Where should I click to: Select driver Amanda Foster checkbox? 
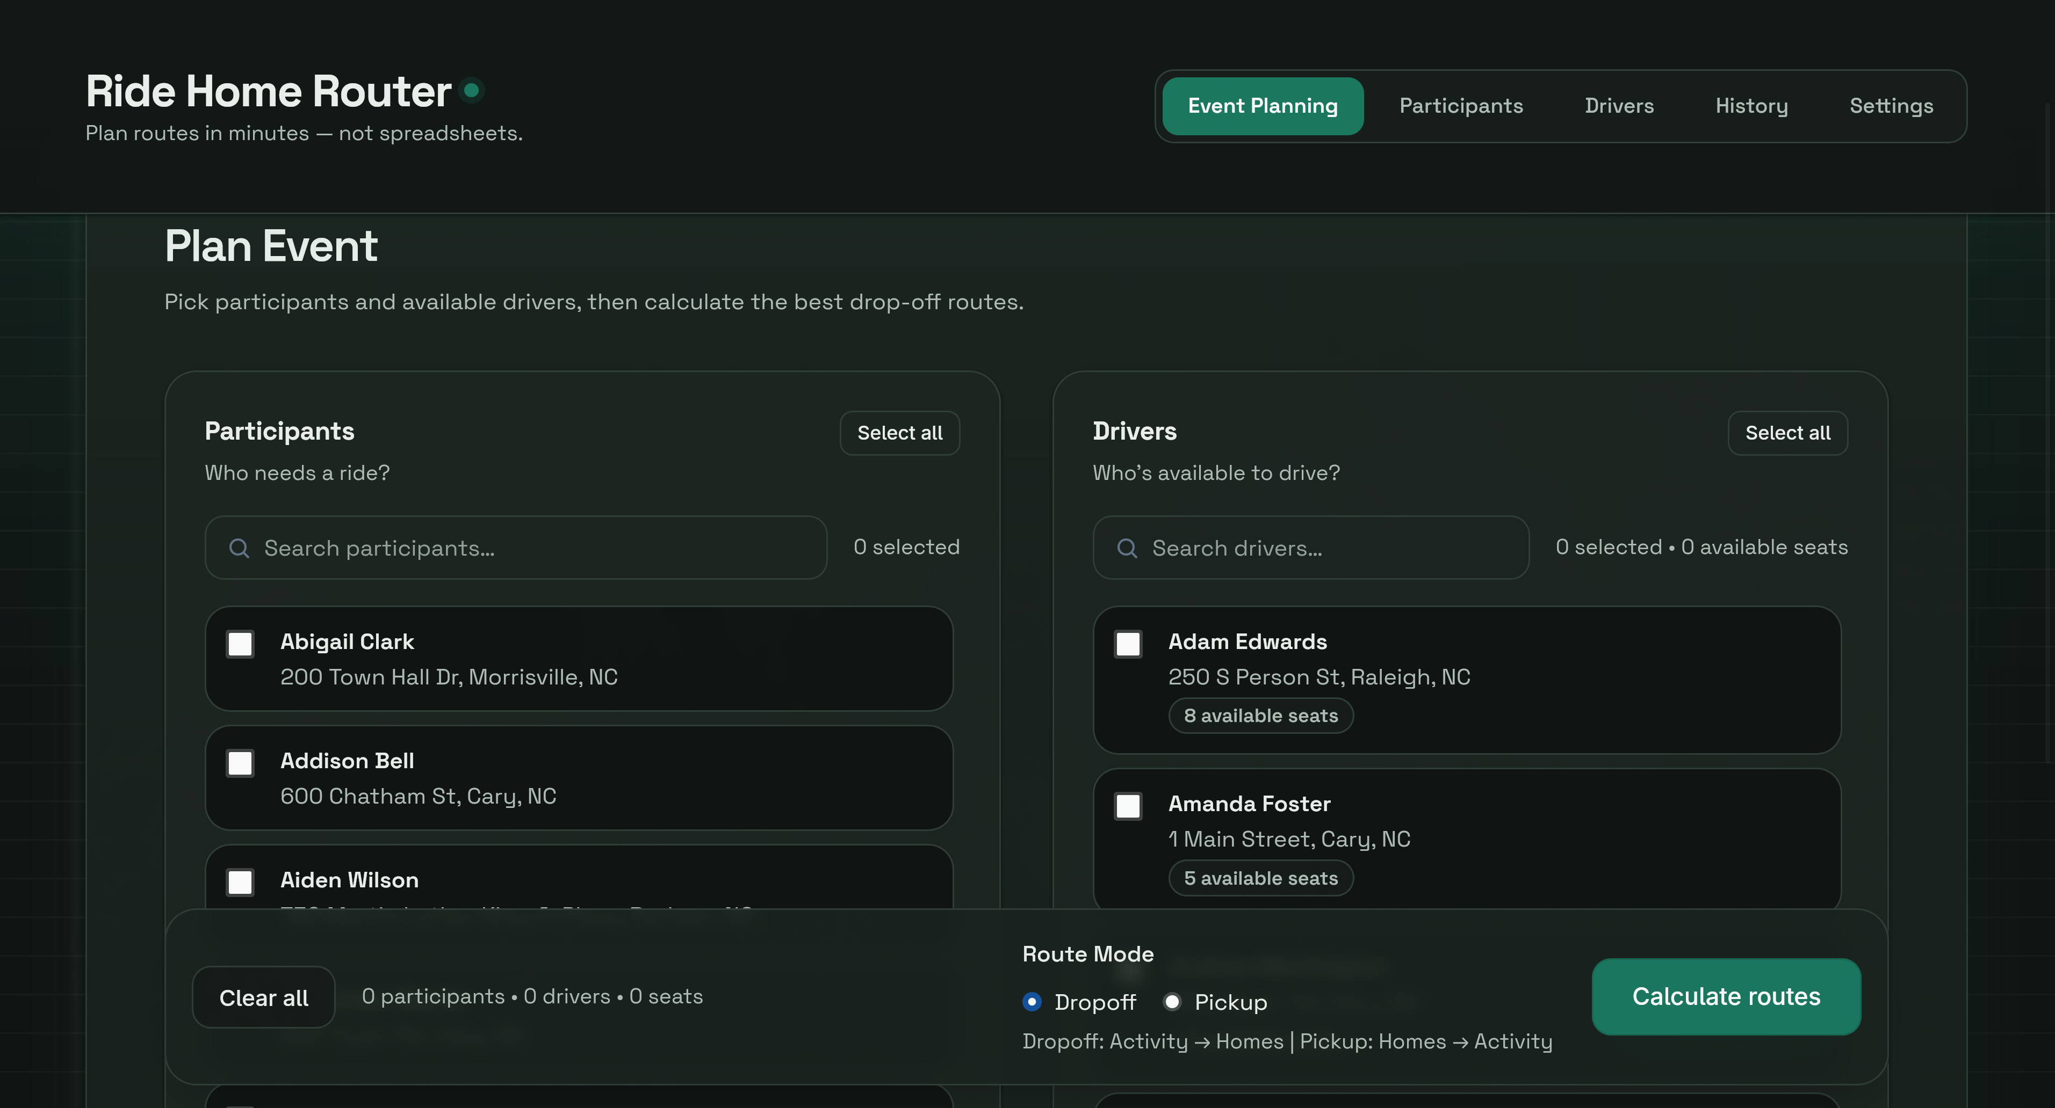pyautogui.click(x=1128, y=806)
